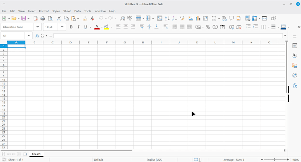This screenshot has height=162, width=301.
Task: Insert Chart using the bar chart icon
Action: 198,19
